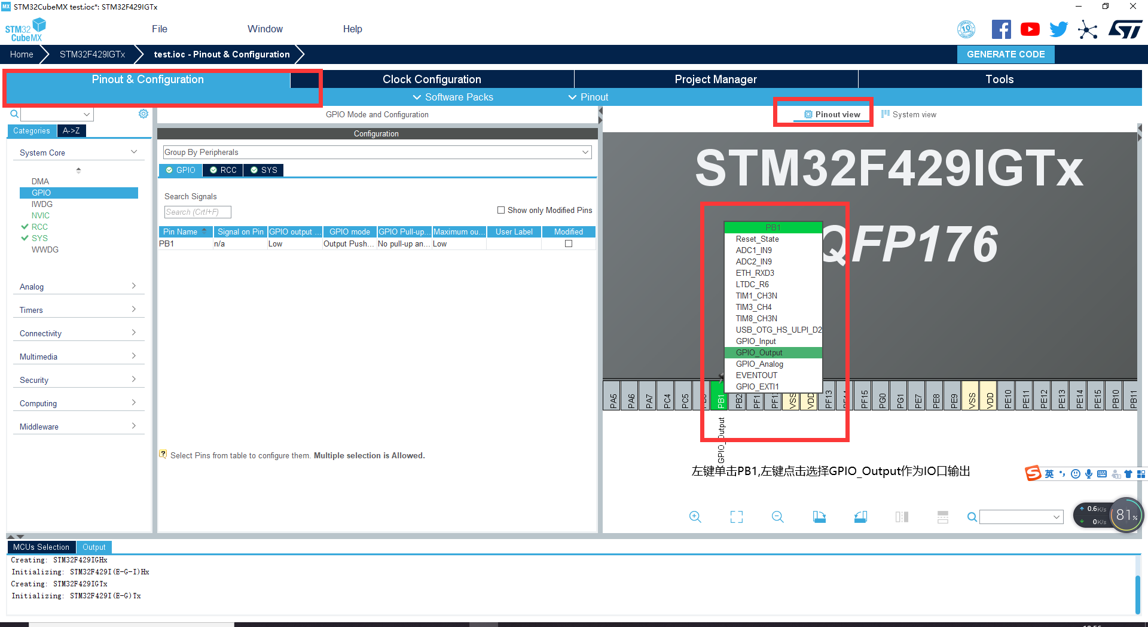Select the Zoom in tool under pinout view
Viewport: 1148px width, 627px height.
pos(695,516)
